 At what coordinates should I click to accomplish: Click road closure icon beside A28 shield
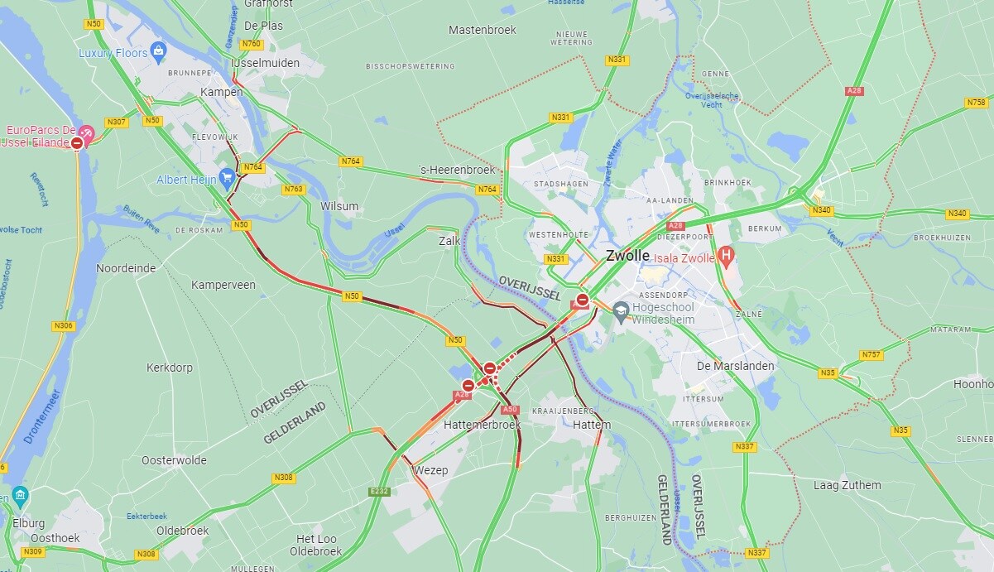coord(468,385)
